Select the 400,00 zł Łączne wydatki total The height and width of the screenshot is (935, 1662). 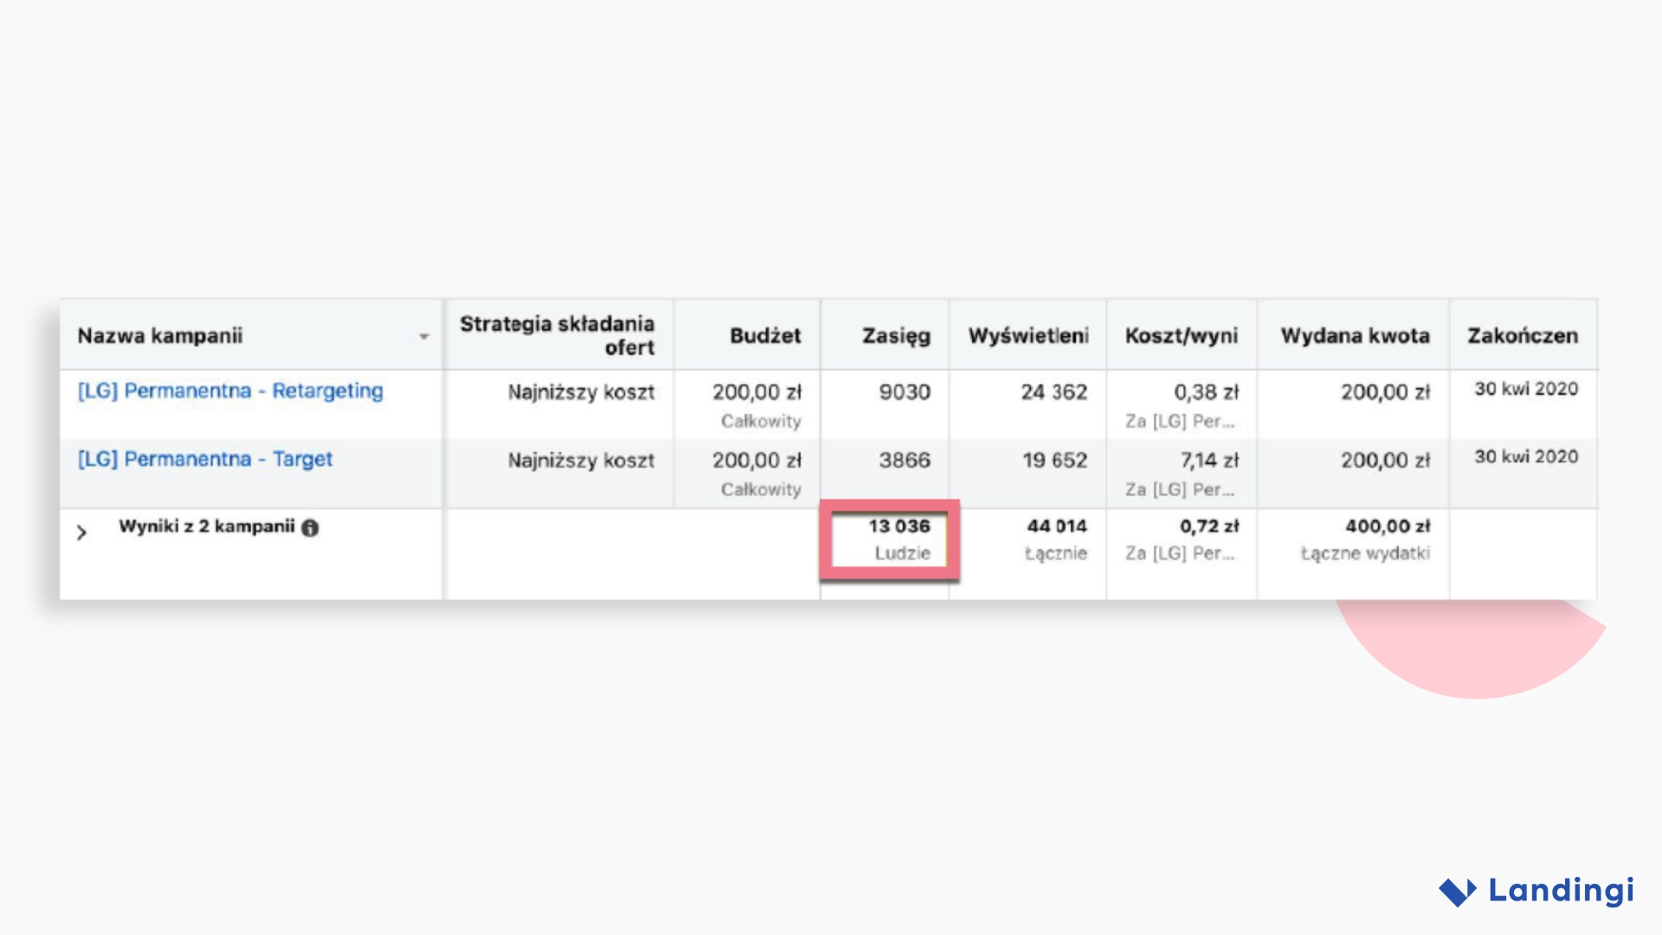coord(1387,526)
